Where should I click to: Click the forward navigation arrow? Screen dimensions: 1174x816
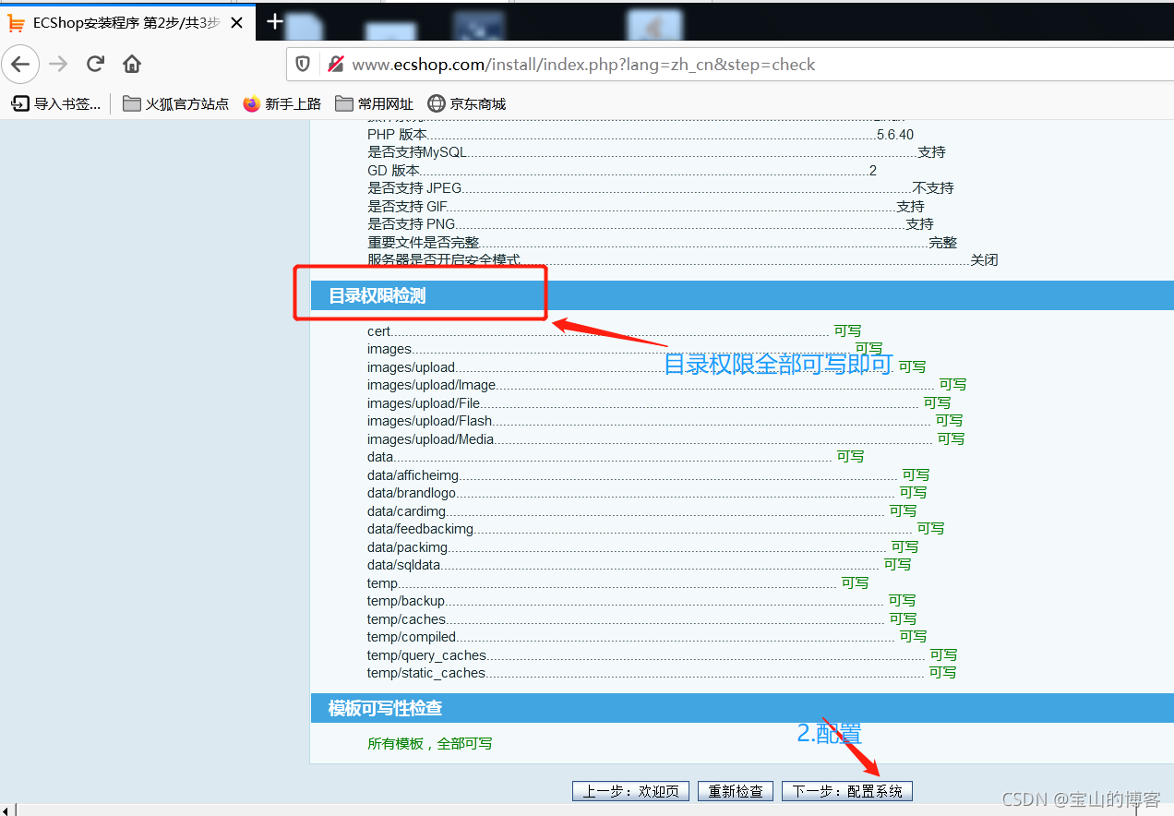click(x=58, y=65)
